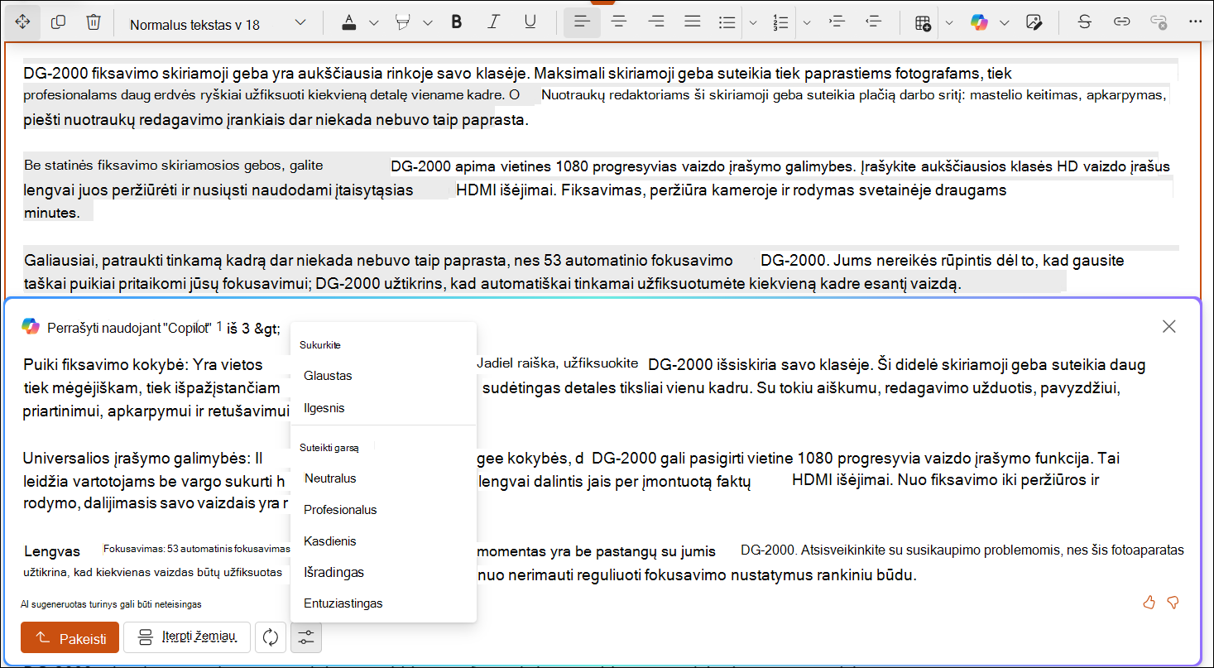
Task: Click the Įterpti žemiau button
Action: 187,637
